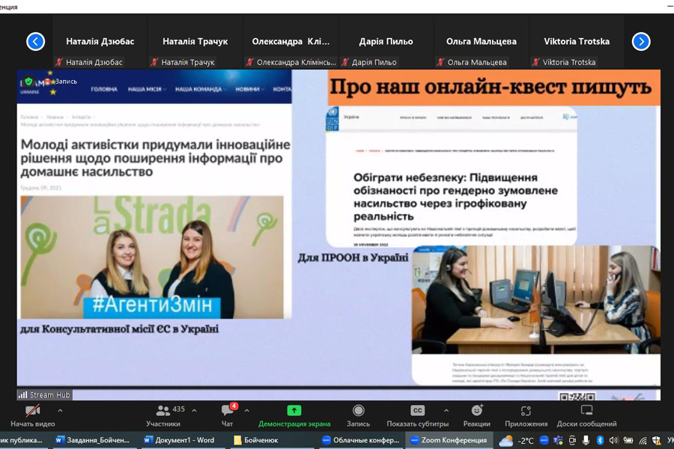
Task: Click headline Обіграти небезпеку article title
Action: [455, 197]
